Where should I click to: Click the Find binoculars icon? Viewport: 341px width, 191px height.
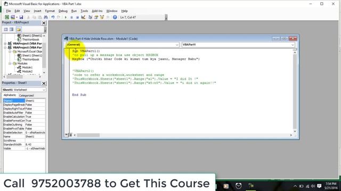[46, 17]
